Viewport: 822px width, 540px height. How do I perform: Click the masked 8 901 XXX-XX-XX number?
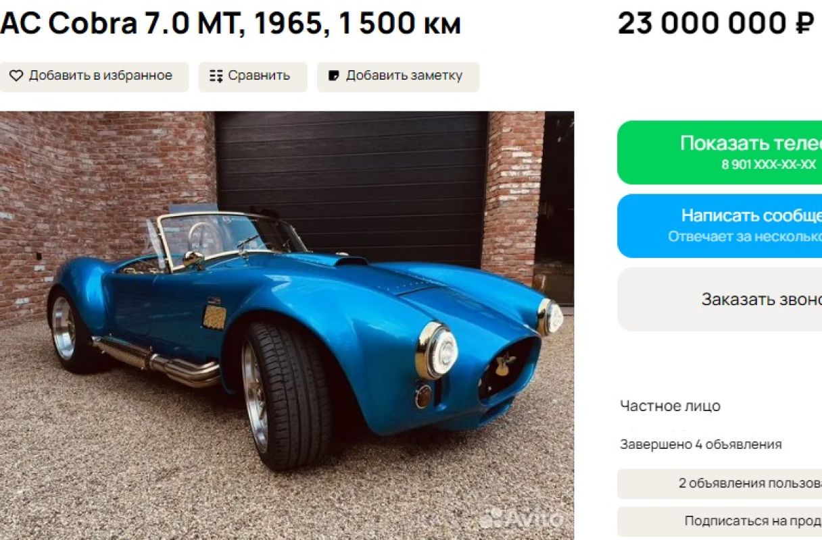tap(769, 165)
